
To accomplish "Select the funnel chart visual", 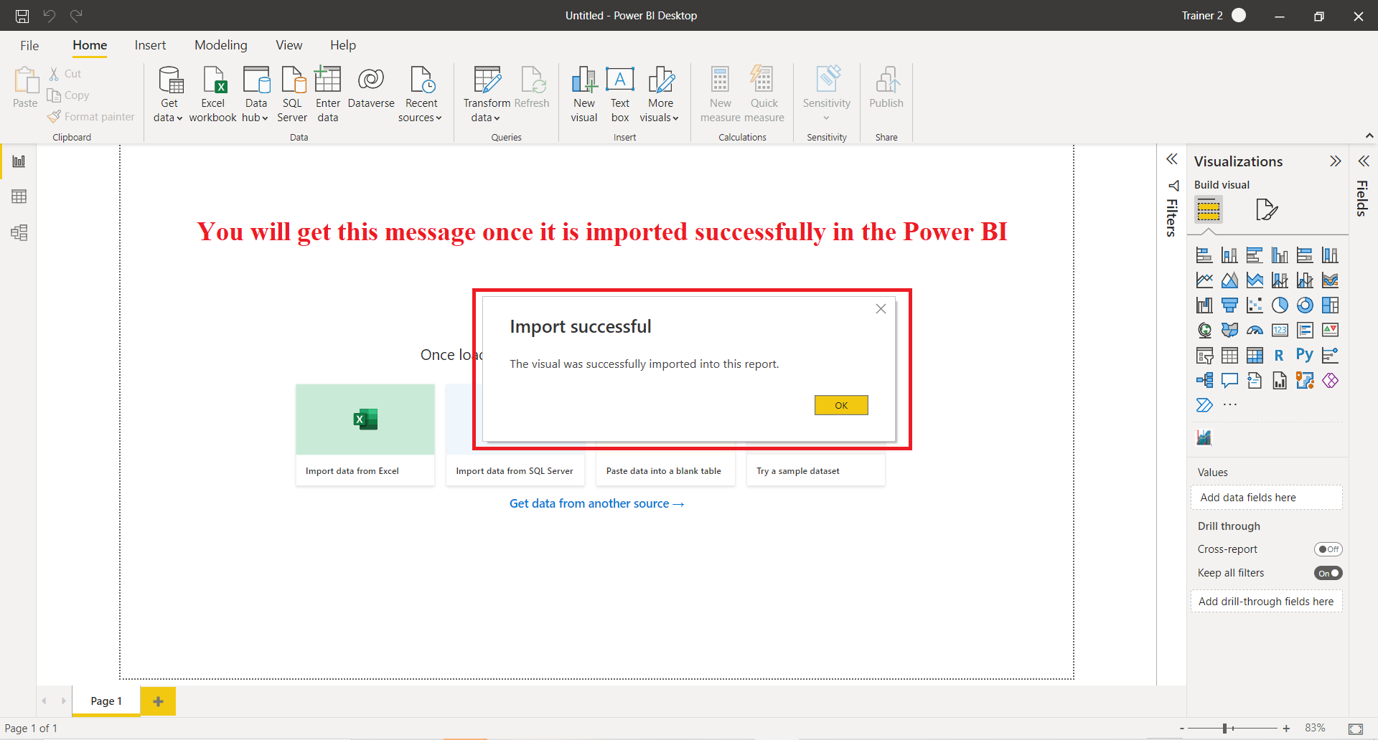I will click(x=1229, y=305).
